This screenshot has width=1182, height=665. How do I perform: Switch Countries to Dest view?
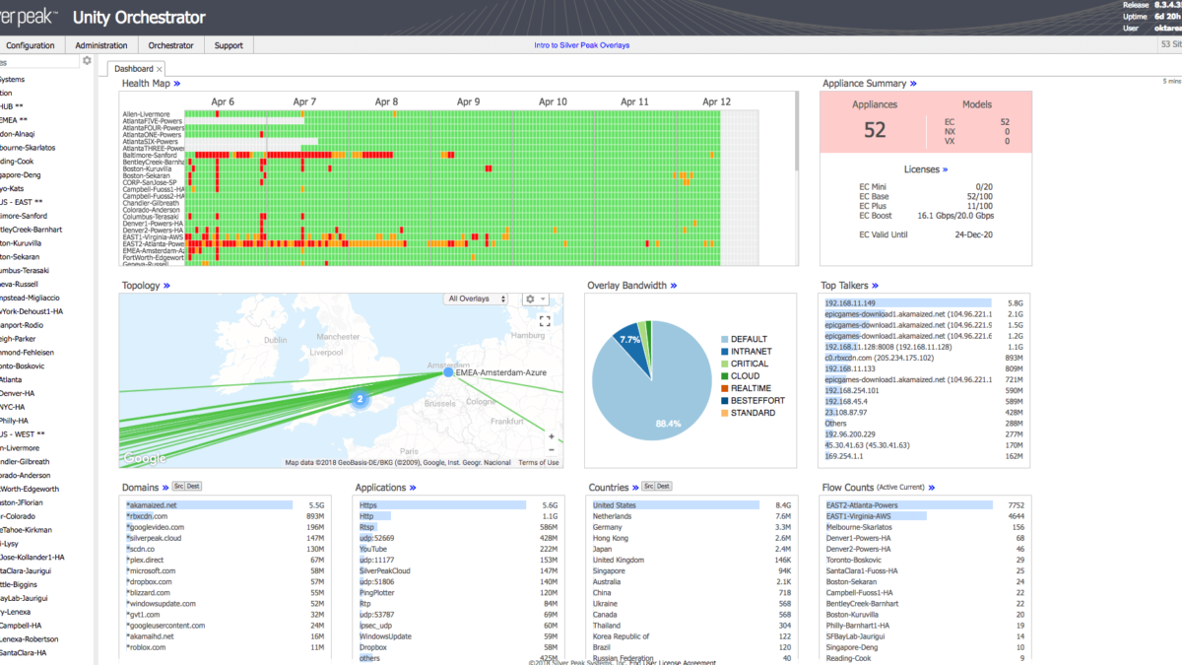[663, 487]
